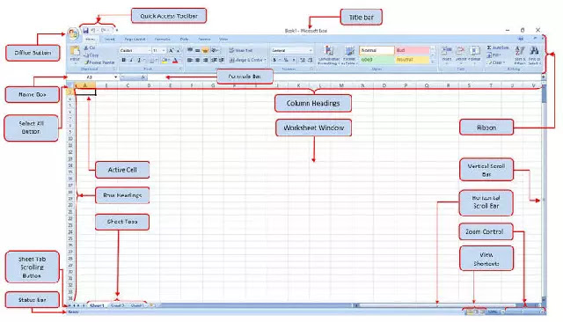
Task: Expand the cell styles gallery More arrow
Action: pyautogui.click(x=433, y=62)
